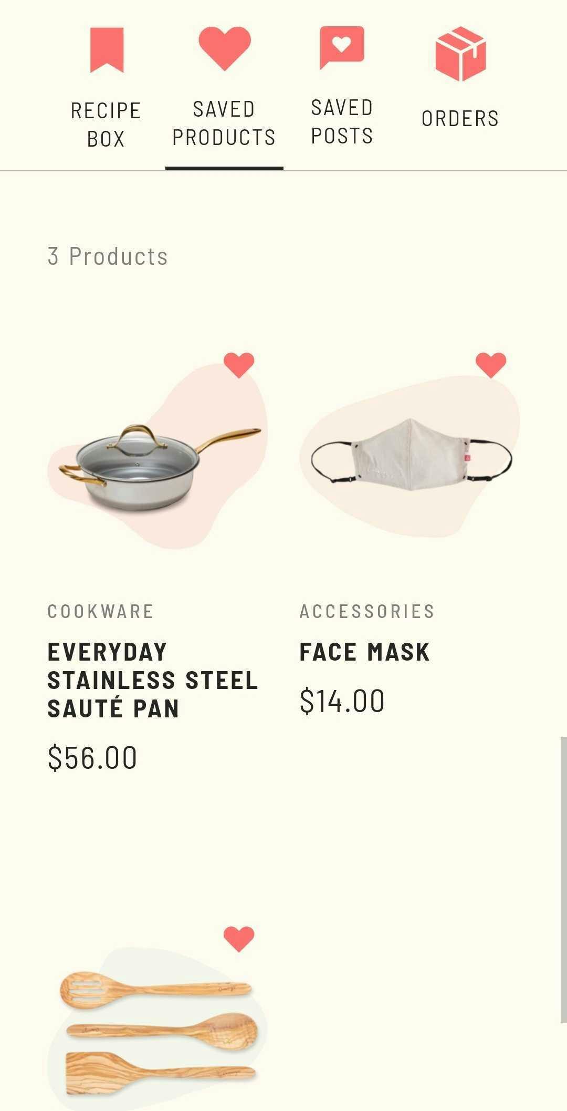
Task: Click the Orders package box icon
Action: pos(460,54)
